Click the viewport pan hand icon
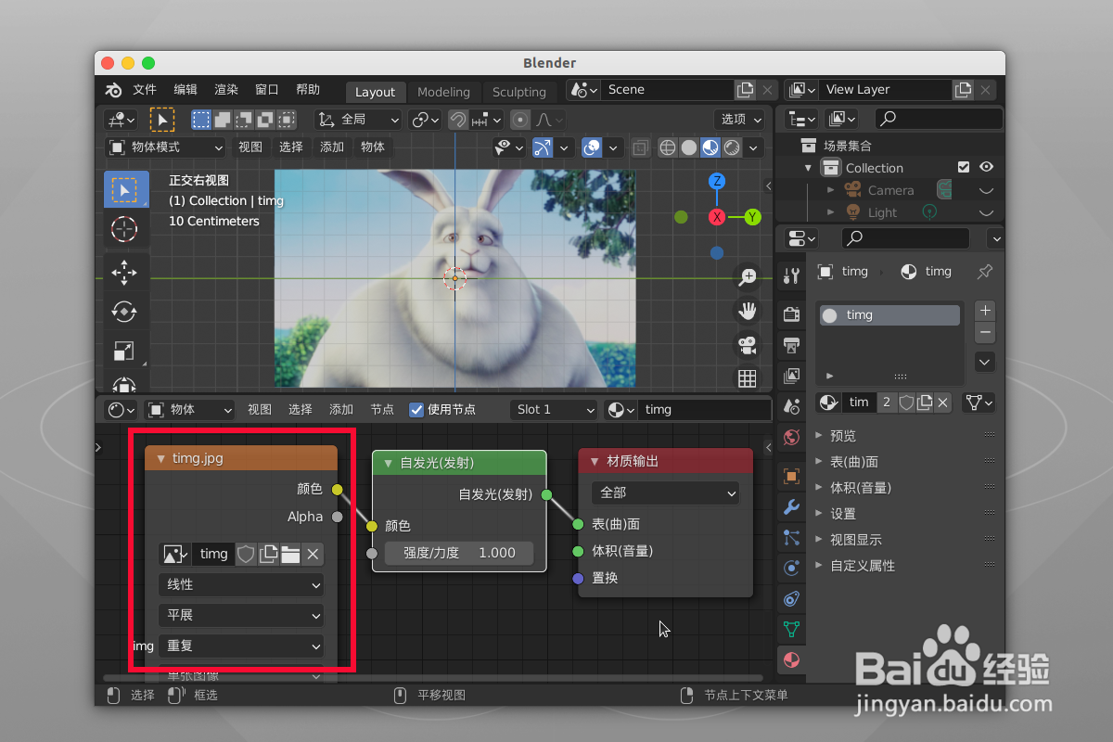 (747, 311)
